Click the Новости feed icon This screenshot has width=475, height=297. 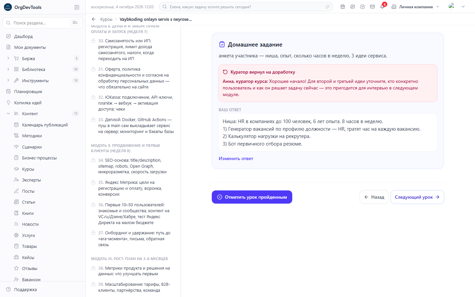click(x=16, y=224)
